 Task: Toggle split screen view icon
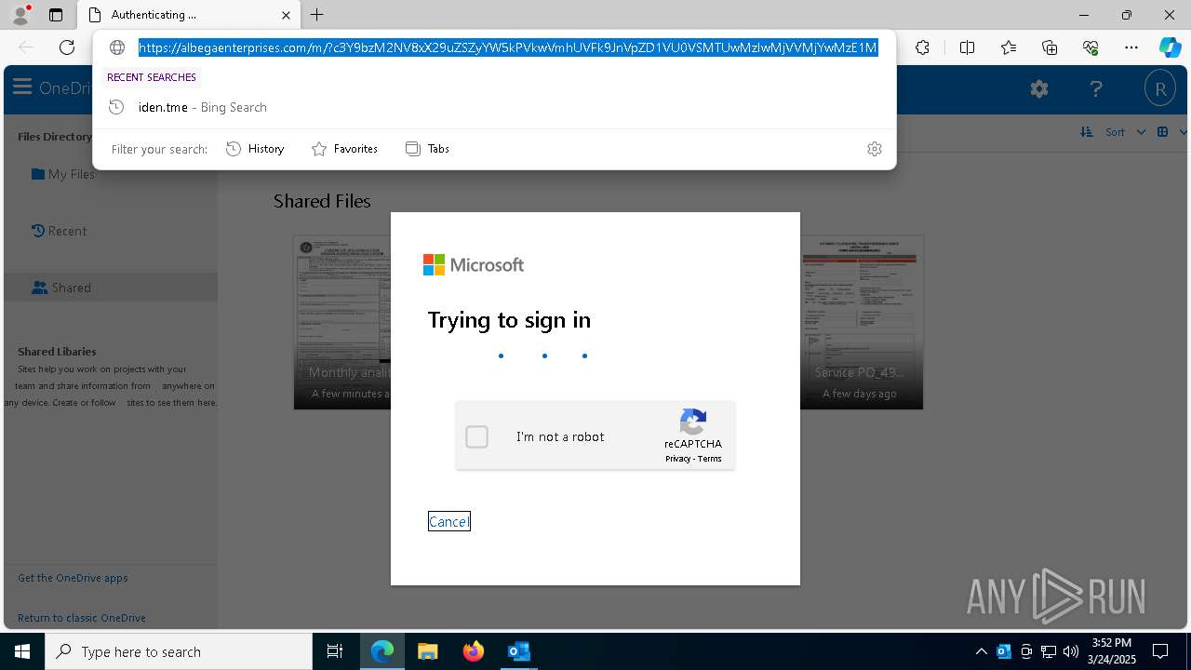tap(967, 47)
